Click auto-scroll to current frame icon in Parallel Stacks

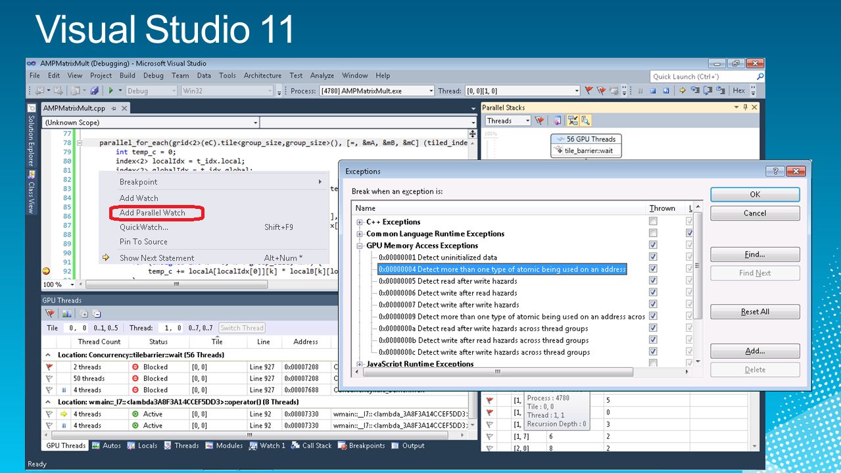point(573,120)
